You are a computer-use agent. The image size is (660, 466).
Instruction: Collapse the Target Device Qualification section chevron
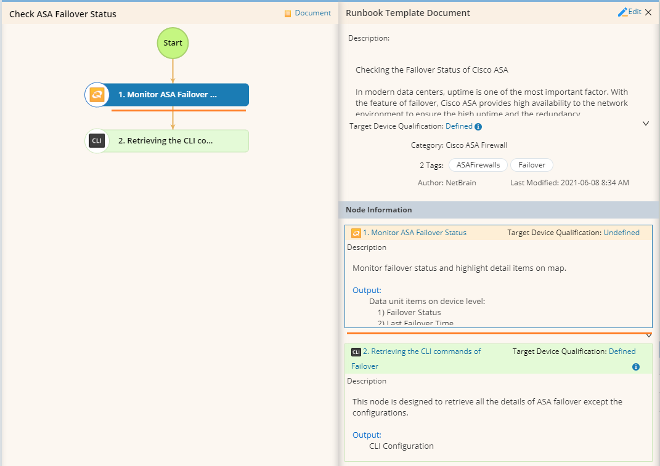[x=646, y=123]
